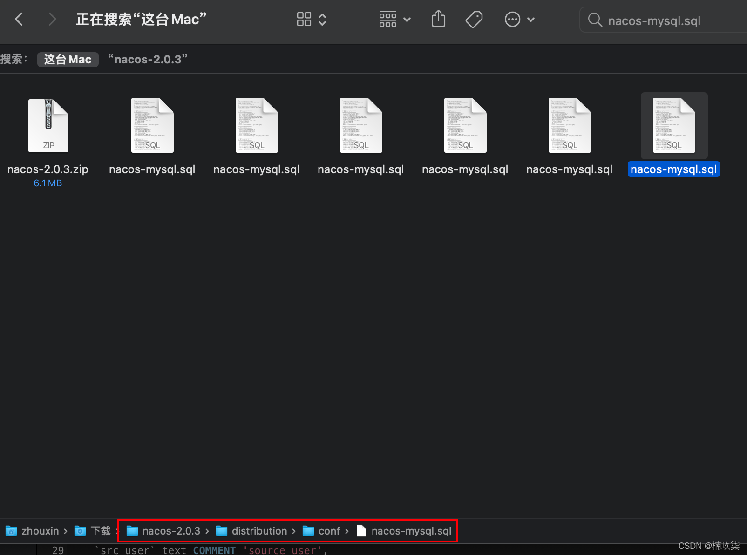Click the Tags icon in the toolbar
This screenshot has width=747, height=555.
point(474,19)
